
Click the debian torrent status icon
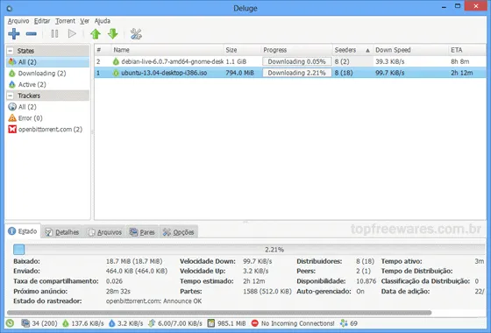pos(116,61)
